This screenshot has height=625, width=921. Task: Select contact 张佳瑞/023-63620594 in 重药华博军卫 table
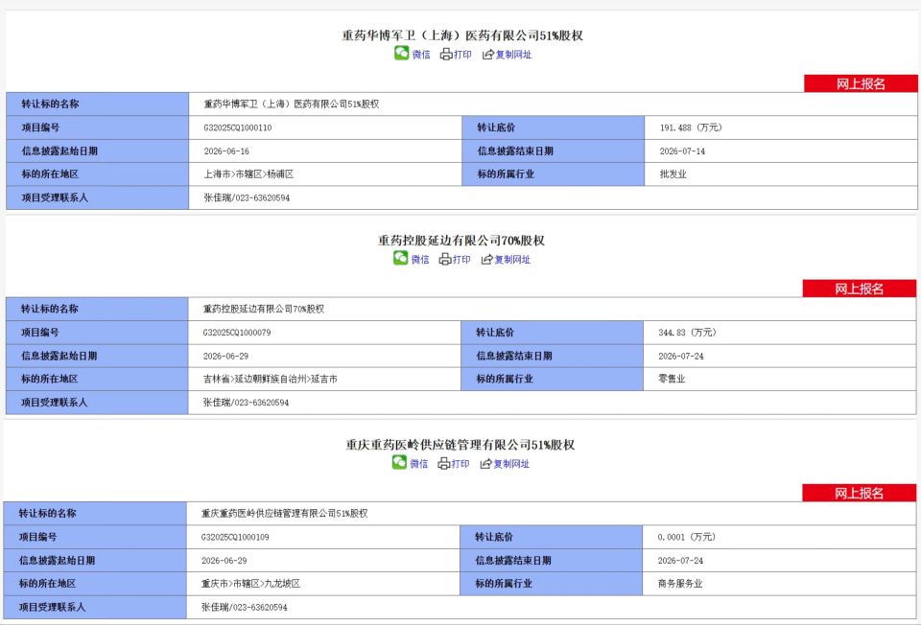click(x=247, y=197)
